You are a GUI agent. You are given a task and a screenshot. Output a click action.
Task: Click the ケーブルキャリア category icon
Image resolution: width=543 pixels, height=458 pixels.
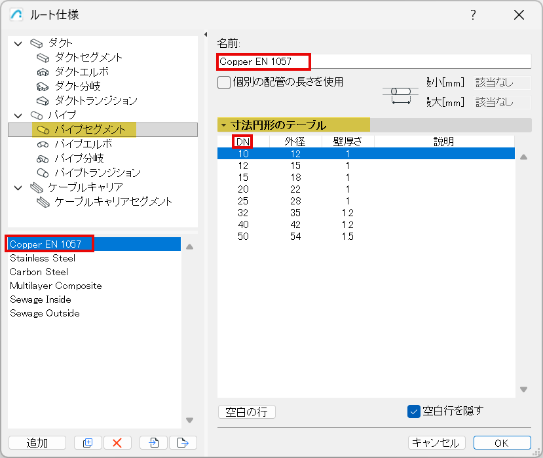[37, 187]
